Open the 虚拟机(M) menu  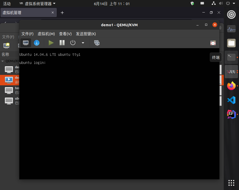46,34
